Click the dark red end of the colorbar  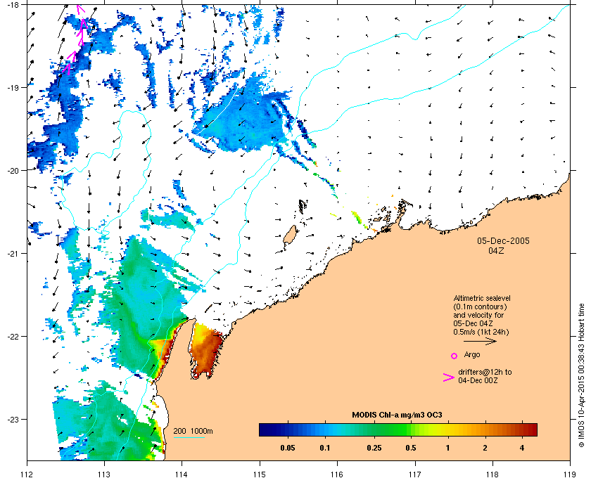click(x=532, y=429)
